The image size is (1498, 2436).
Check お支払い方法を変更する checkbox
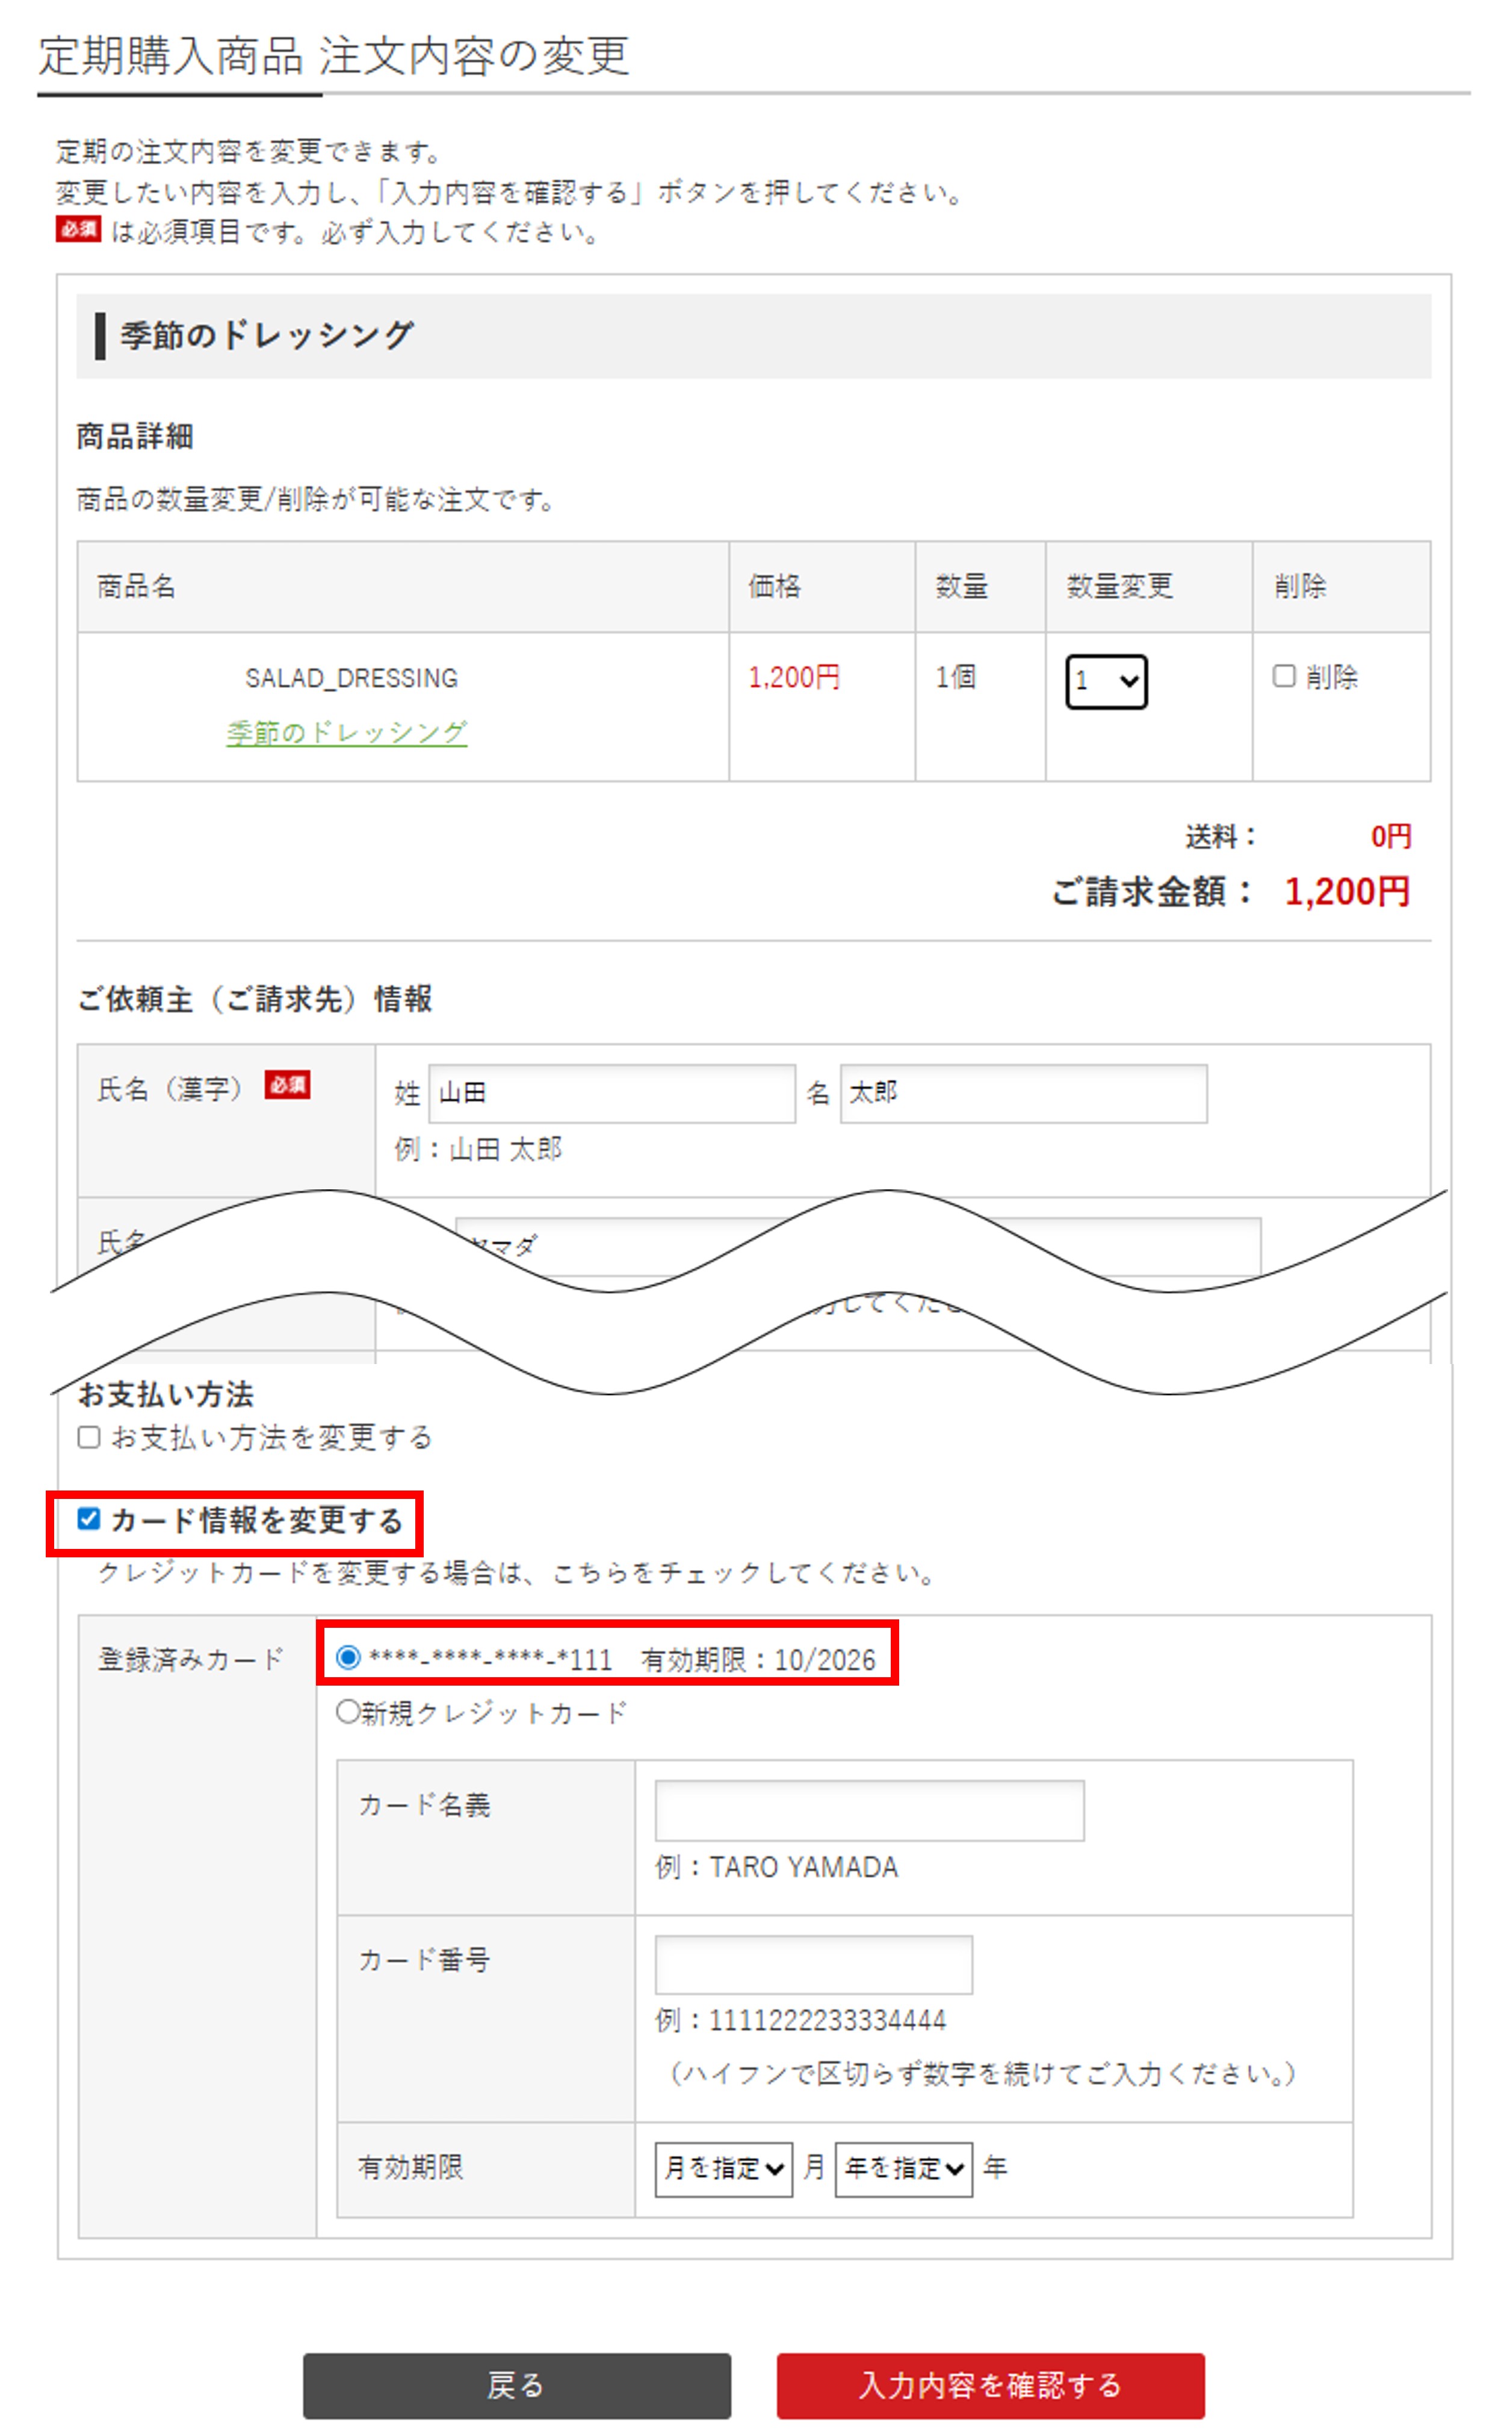(89, 1437)
